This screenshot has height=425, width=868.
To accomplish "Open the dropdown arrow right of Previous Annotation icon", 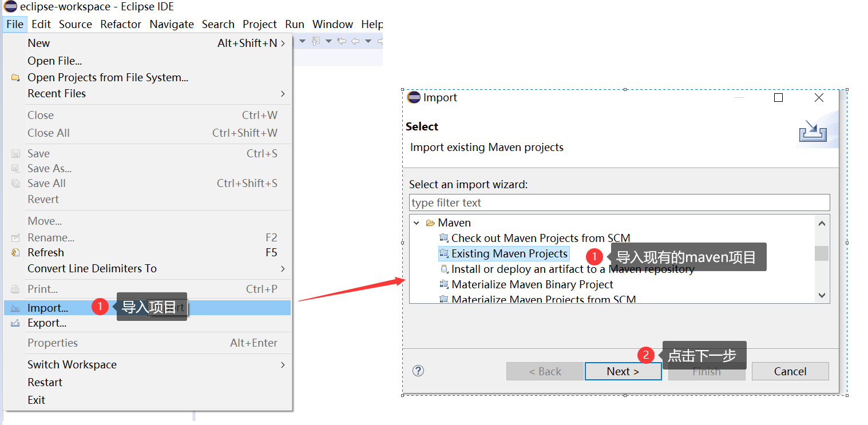I will click(x=328, y=41).
